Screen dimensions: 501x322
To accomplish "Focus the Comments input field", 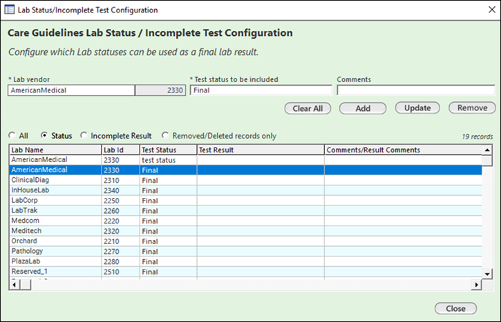I will coord(416,90).
